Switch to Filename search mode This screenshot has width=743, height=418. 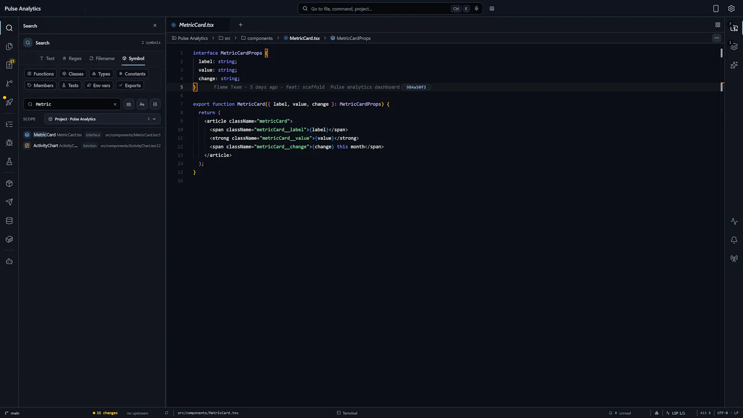pos(102,59)
